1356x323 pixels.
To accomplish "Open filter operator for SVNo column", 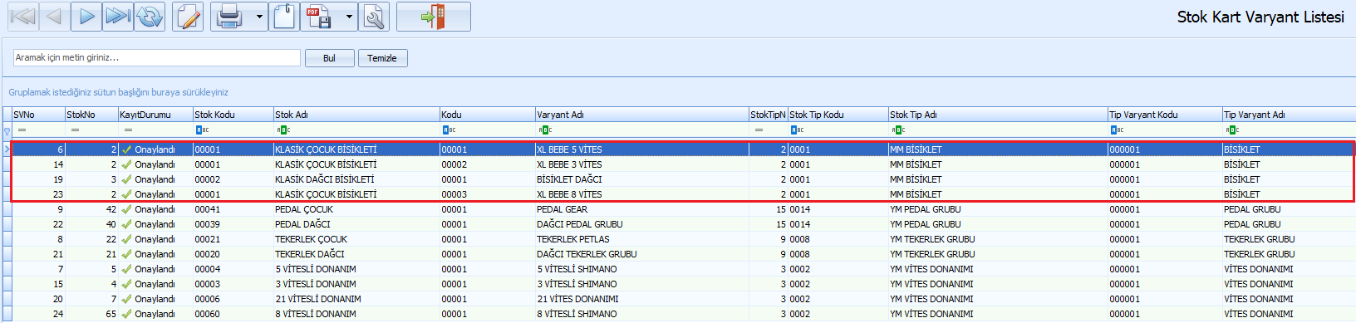I will pos(22,130).
